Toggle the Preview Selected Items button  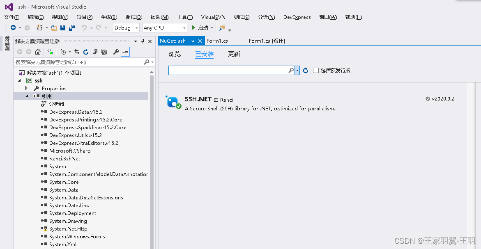125,52
